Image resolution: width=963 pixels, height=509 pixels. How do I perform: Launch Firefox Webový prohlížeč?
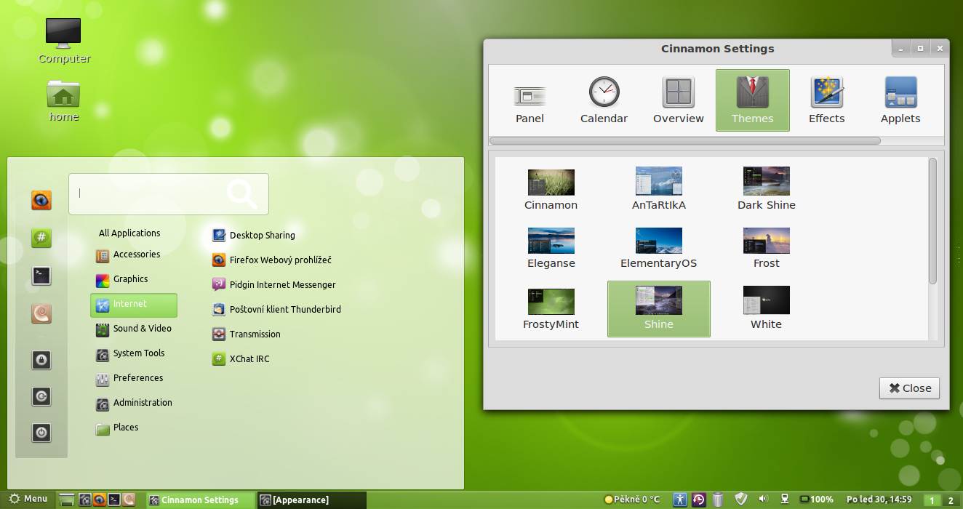click(272, 260)
